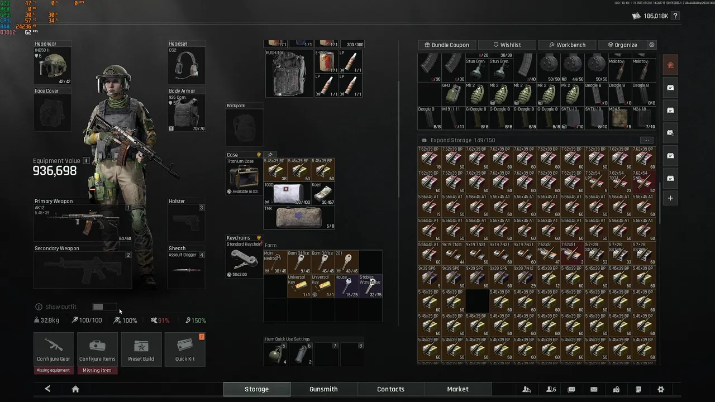Open storage organize settings gear

pos(651,45)
